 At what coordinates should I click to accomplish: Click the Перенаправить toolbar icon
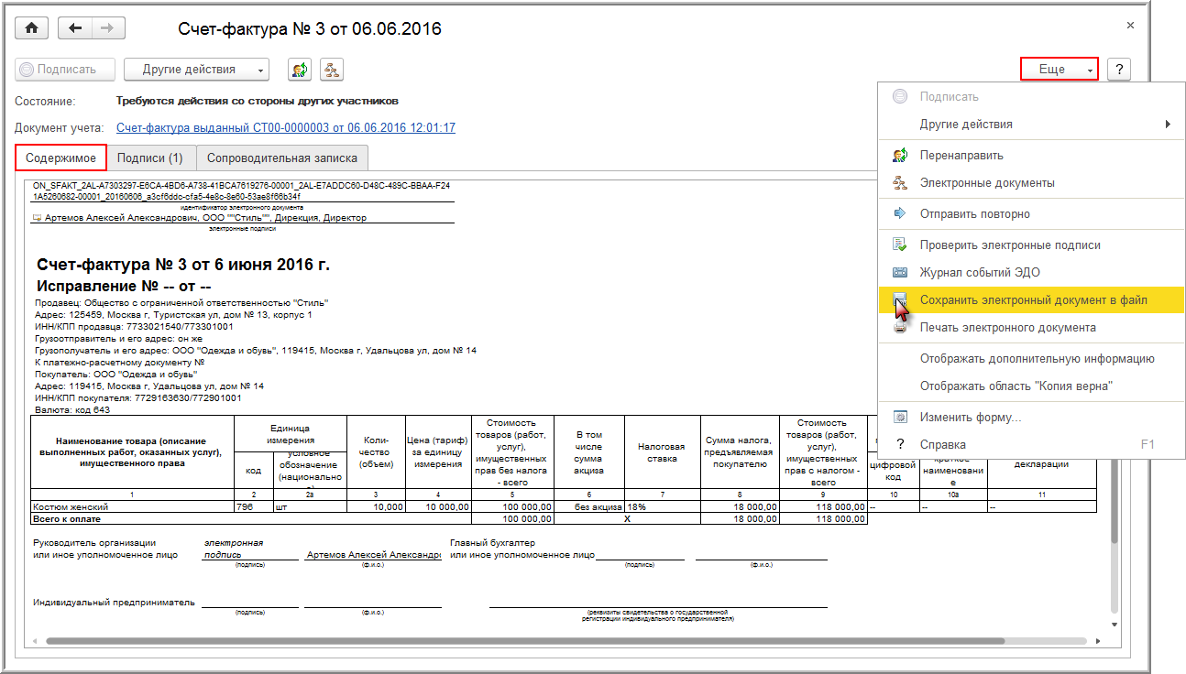[x=300, y=70]
